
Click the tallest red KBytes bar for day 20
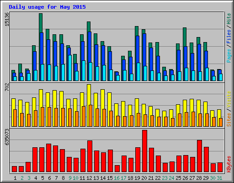click(144, 151)
